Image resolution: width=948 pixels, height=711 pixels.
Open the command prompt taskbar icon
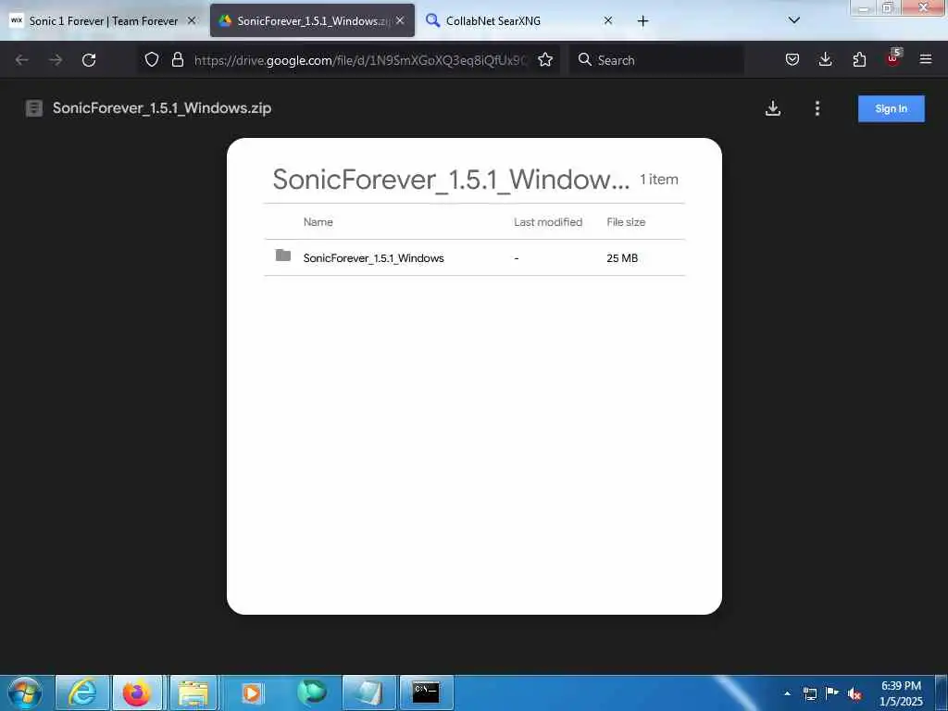426,692
